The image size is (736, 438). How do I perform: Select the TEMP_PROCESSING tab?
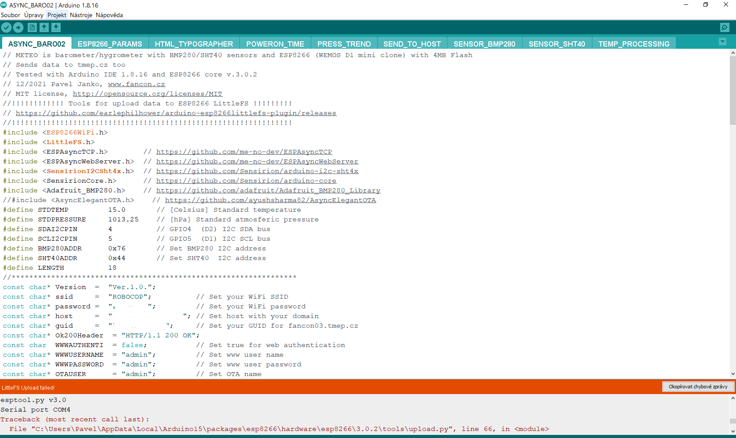pos(634,44)
